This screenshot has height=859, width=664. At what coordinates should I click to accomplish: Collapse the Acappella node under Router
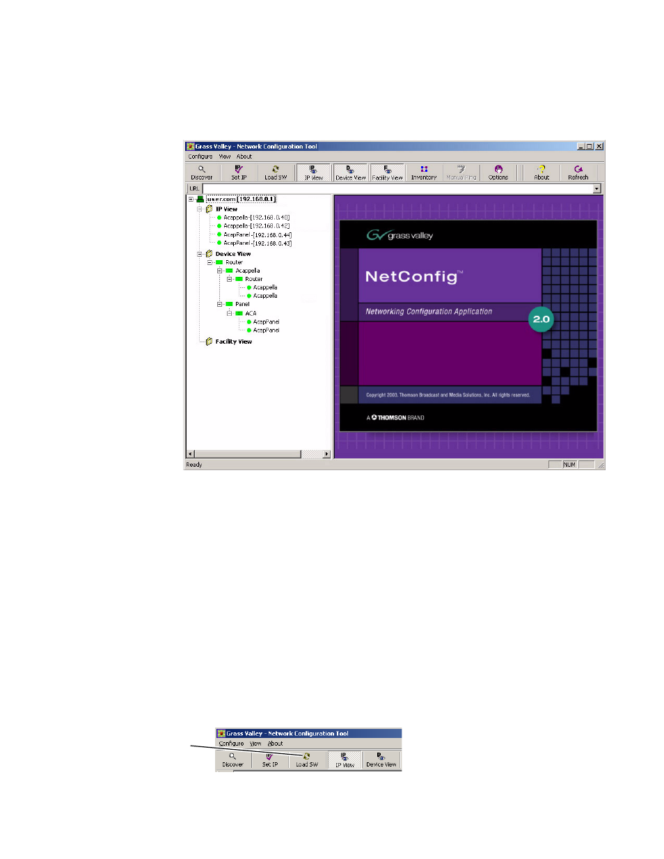219,271
